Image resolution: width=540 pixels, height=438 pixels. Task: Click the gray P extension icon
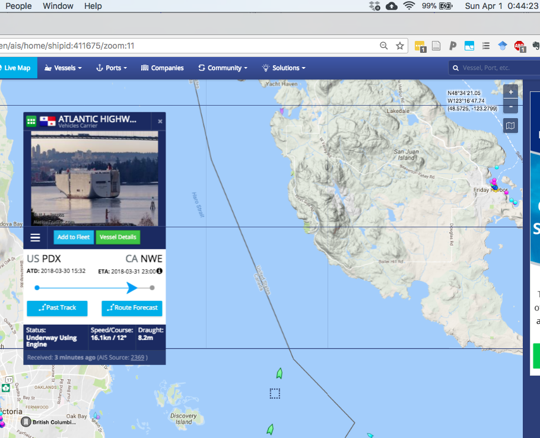[453, 46]
